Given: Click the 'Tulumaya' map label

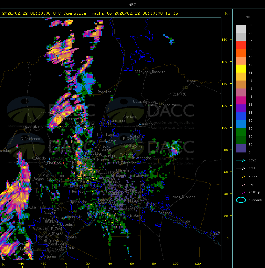Looking at the screenshot, I should [109, 140].
